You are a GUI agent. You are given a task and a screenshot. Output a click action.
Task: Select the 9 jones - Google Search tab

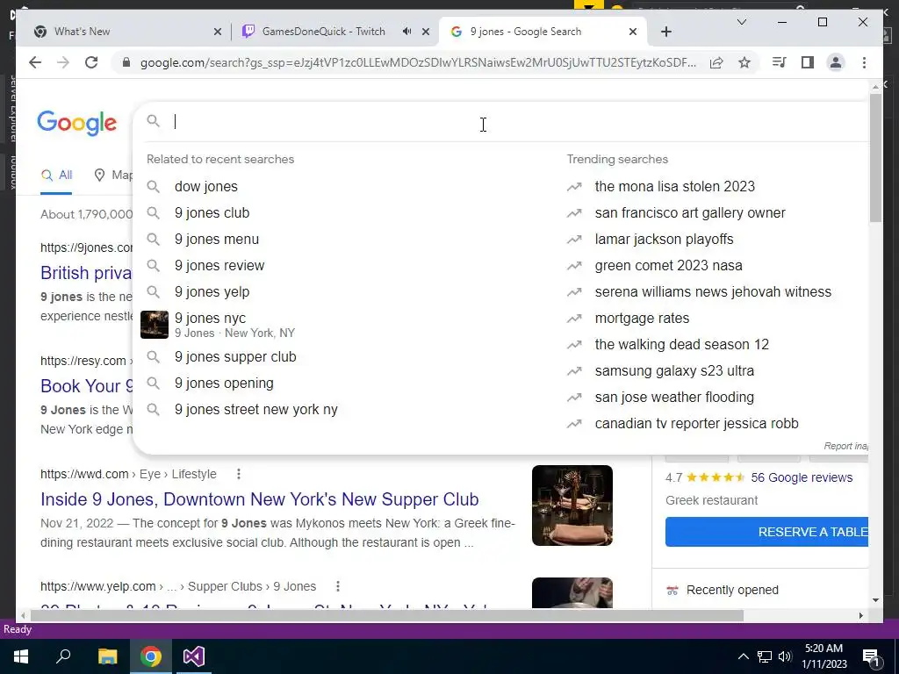[x=543, y=32]
